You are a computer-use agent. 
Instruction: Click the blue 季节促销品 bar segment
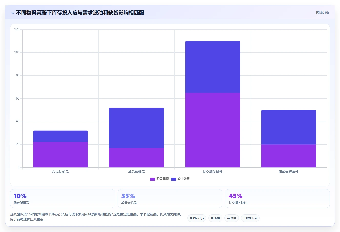click(x=137, y=128)
